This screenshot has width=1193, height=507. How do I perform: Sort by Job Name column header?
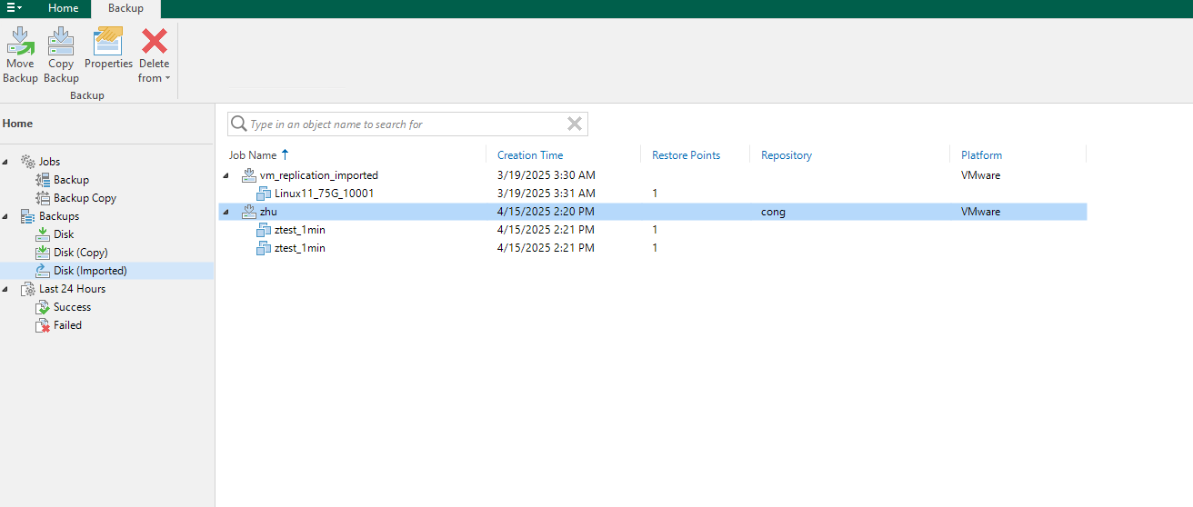point(253,155)
